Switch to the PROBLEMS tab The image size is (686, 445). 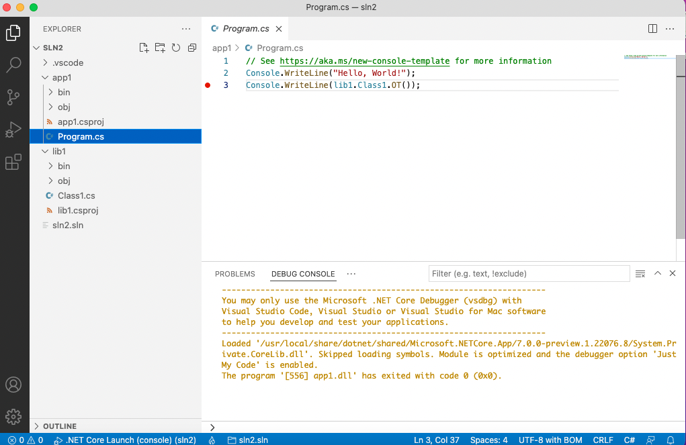tap(234, 273)
